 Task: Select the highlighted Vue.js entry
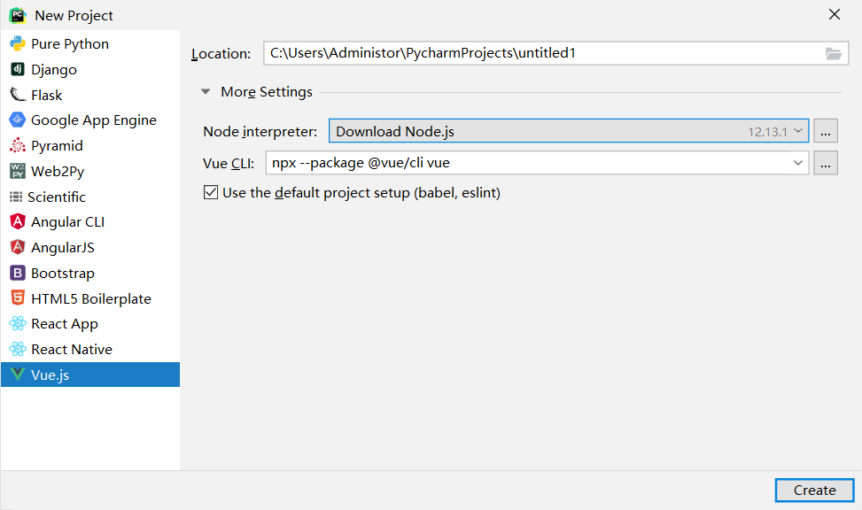90,375
